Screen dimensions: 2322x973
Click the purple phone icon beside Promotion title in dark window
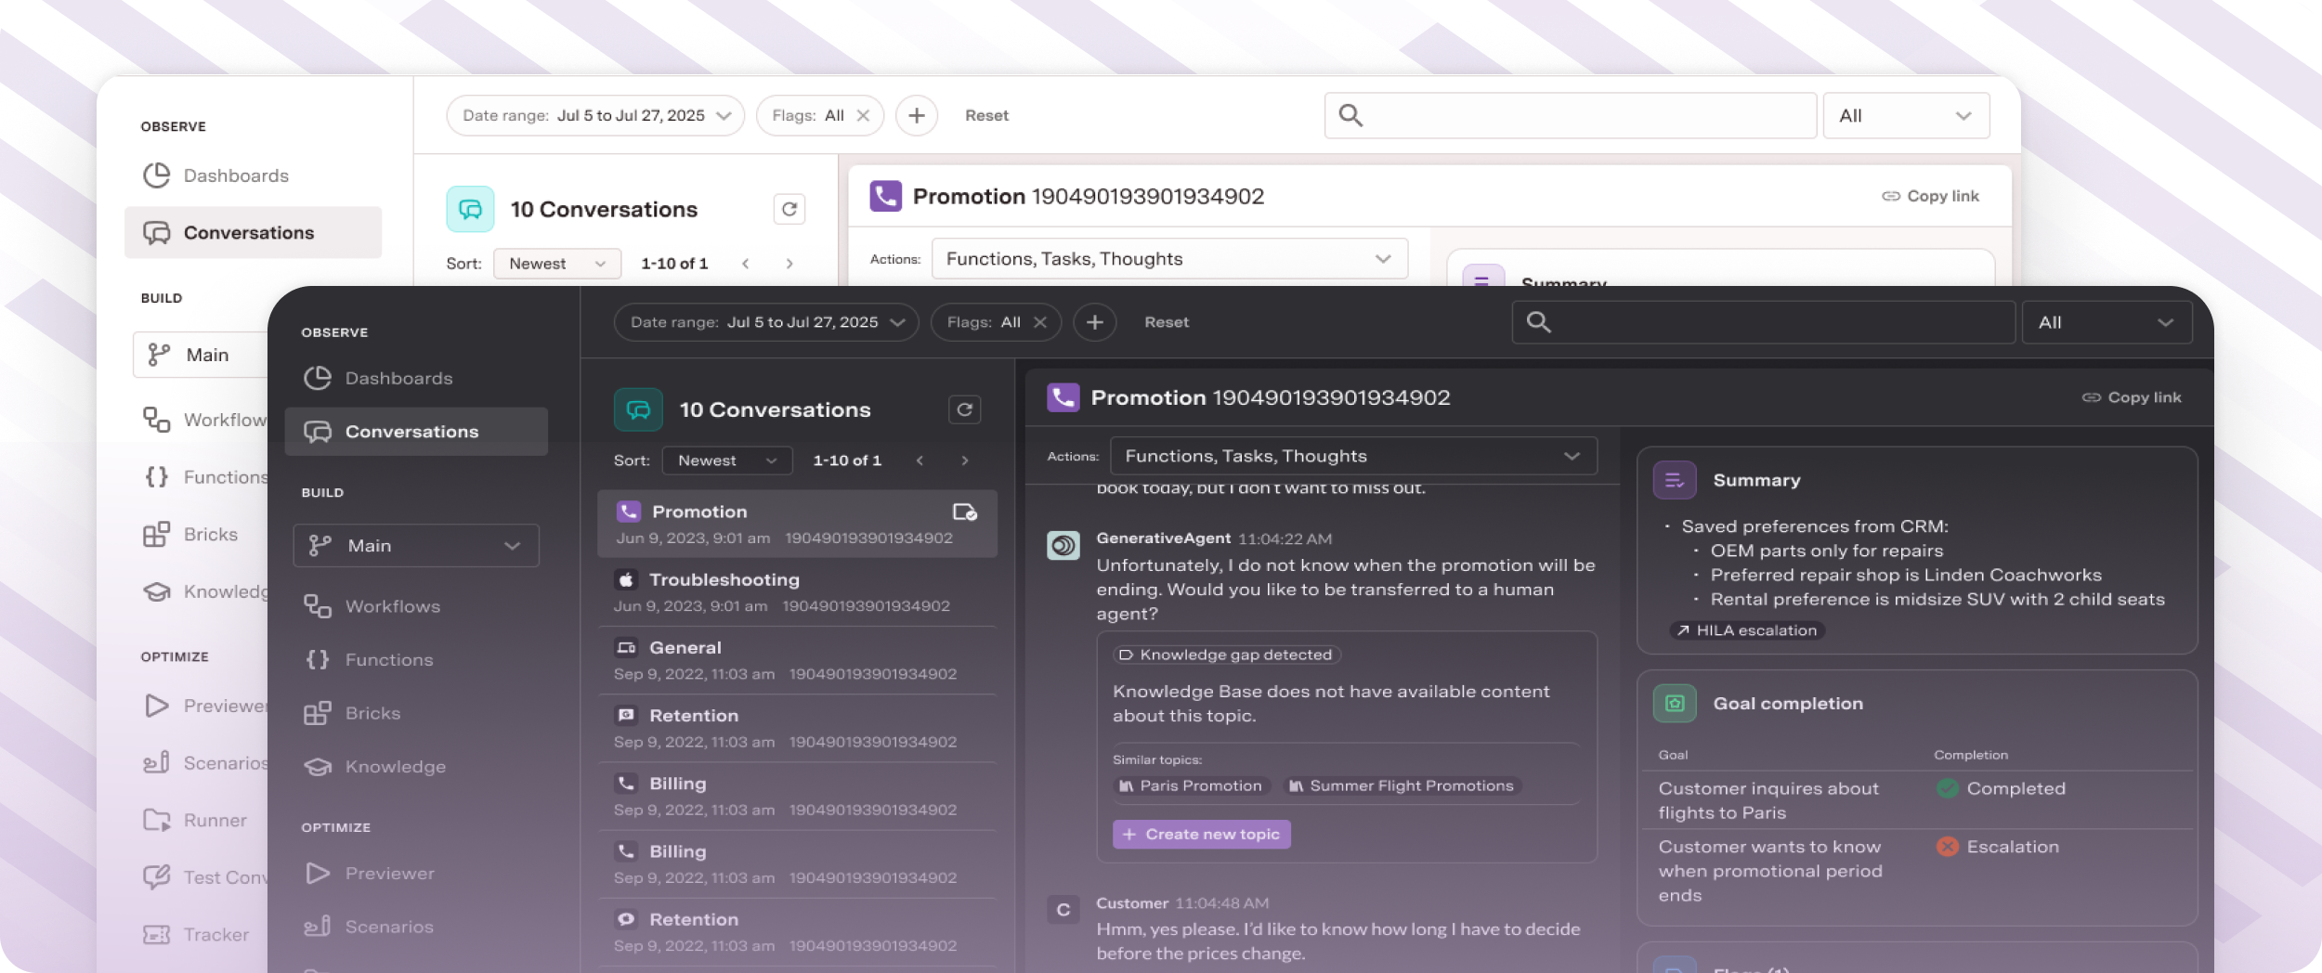(x=1063, y=397)
